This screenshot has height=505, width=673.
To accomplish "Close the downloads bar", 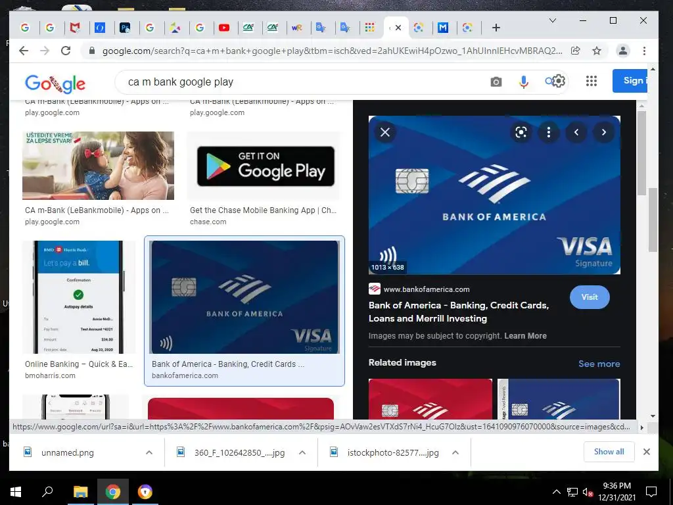I will tap(647, 452).
